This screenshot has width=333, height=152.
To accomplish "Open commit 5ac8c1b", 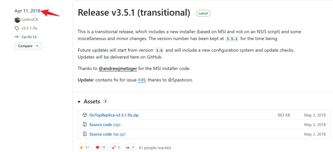I will (29, 37).
